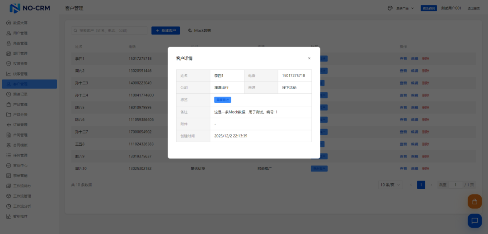Click 线下活动 source value in dialog
Screen dimensions: 488x234
point(289,88)
